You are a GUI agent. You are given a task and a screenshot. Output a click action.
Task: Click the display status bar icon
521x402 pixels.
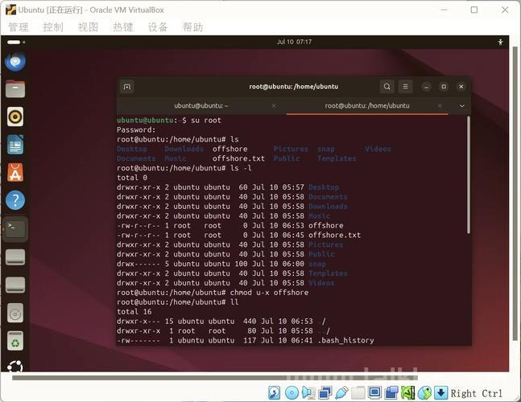click(x=374, y=393)
